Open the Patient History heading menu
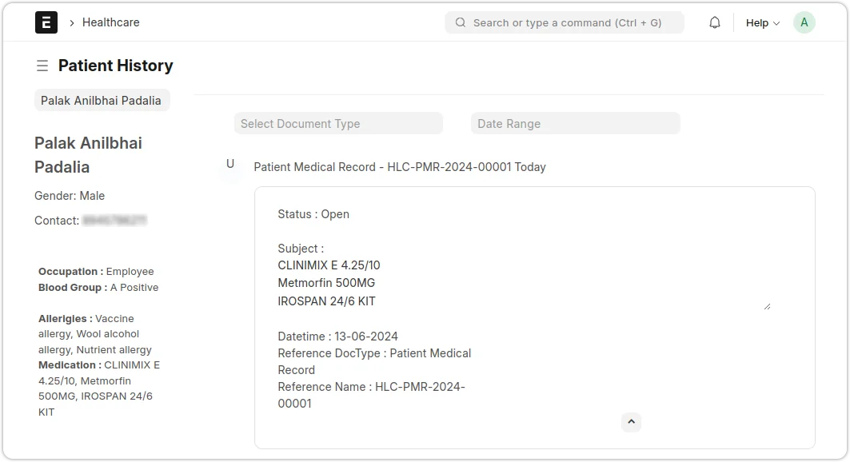Image resolution: width=850 pixels, height=462 pixels. (x=115, y=66)
